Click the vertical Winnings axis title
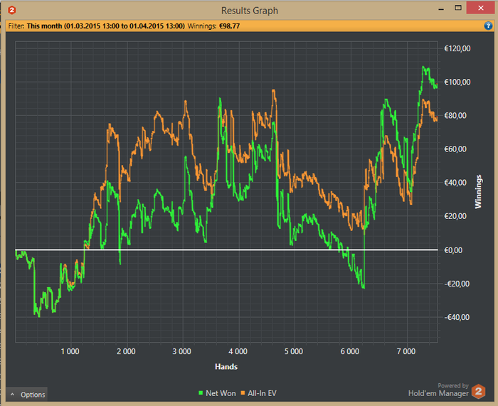 tap(478, 192)
